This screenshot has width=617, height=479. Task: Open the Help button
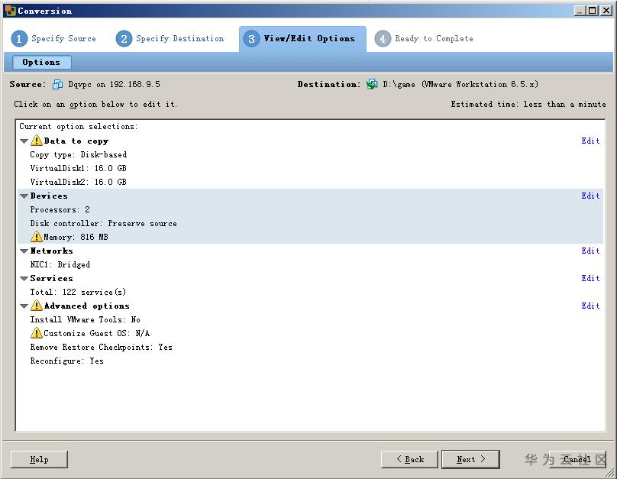pos(39,459)
